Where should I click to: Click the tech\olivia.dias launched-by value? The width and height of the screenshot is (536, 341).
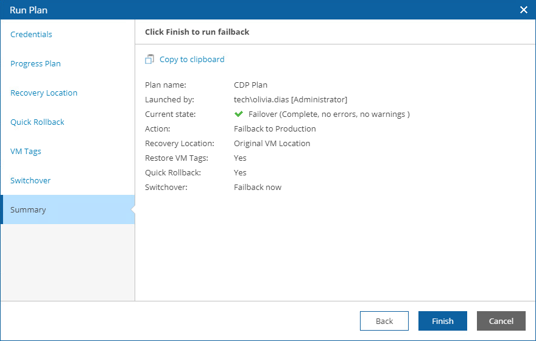[x=291, y=99]
